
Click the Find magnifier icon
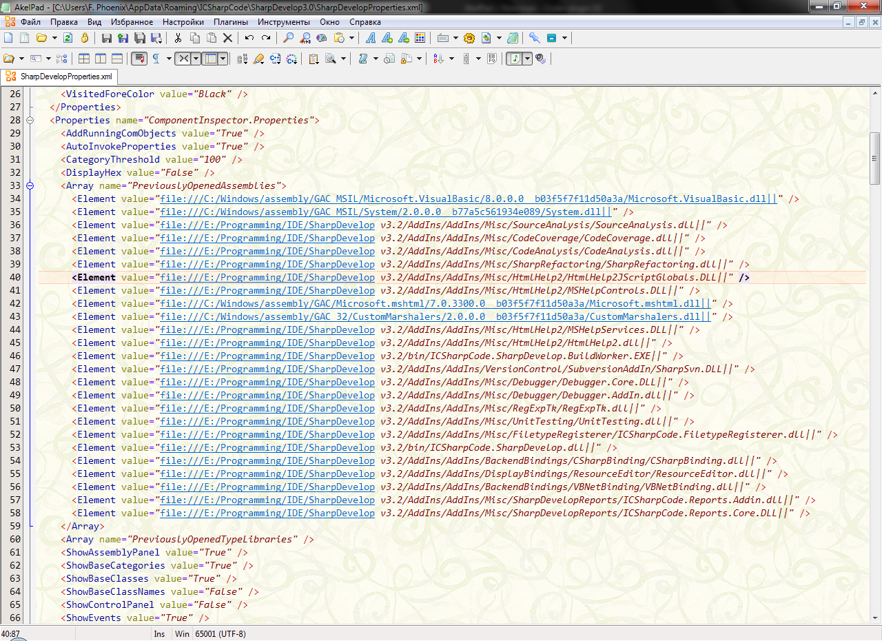(288, 38)
